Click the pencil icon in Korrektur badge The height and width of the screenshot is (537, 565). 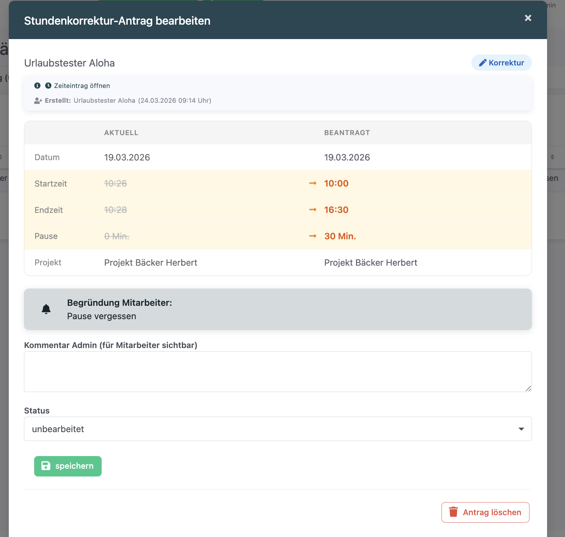pos(483,63)
